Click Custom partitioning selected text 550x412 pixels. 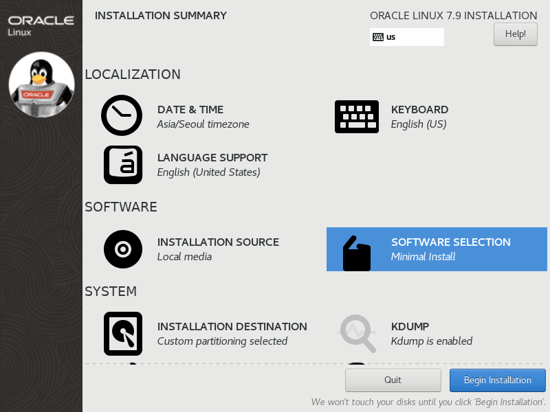tap(222, 341)
